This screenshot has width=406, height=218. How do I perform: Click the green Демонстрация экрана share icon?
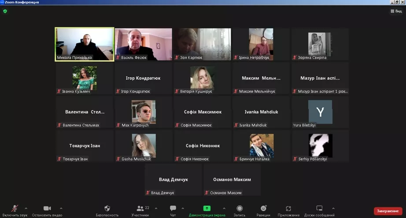click(207, 208)
